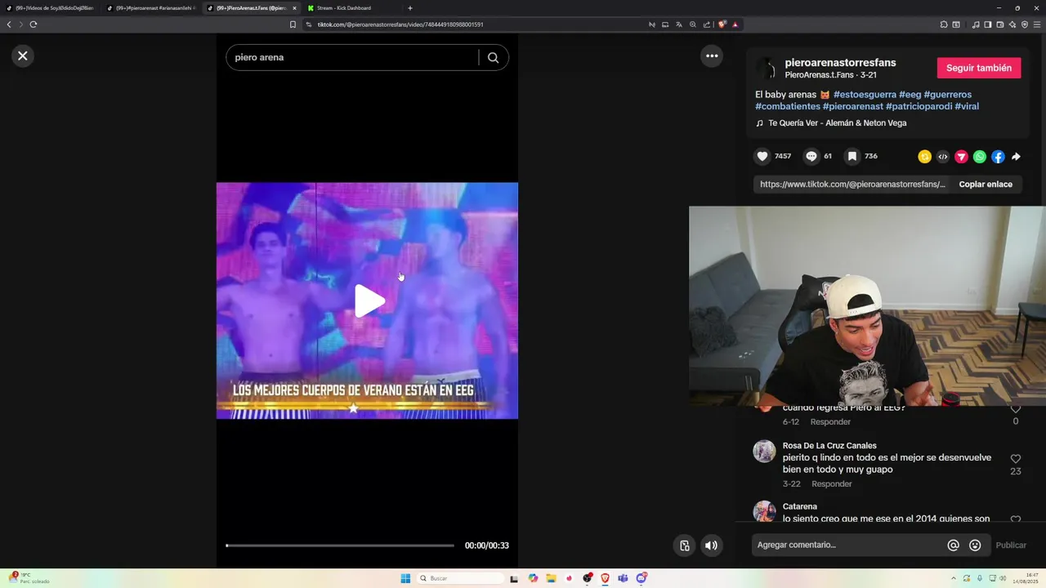Switch to the Videos de SoyJodidoDejoBien tab

click(51, 8)
